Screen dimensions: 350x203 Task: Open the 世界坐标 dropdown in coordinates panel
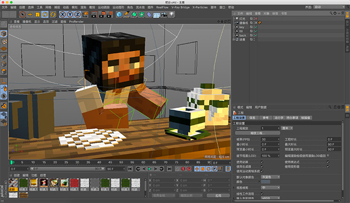pyautogui.click(x=164, y=195)
